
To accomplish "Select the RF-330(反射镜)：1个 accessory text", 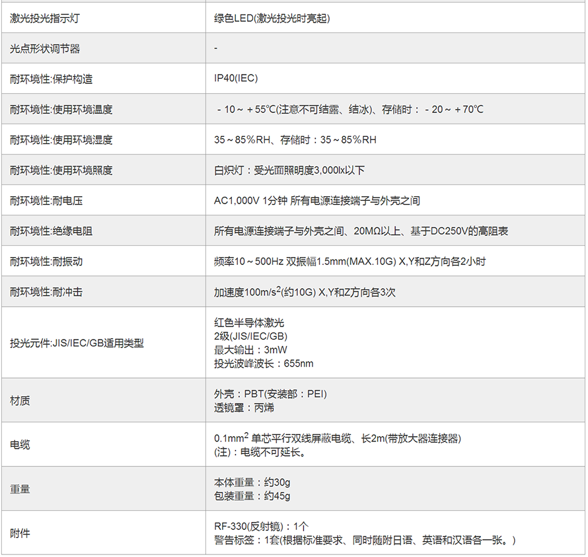I will tap(261, 526).
